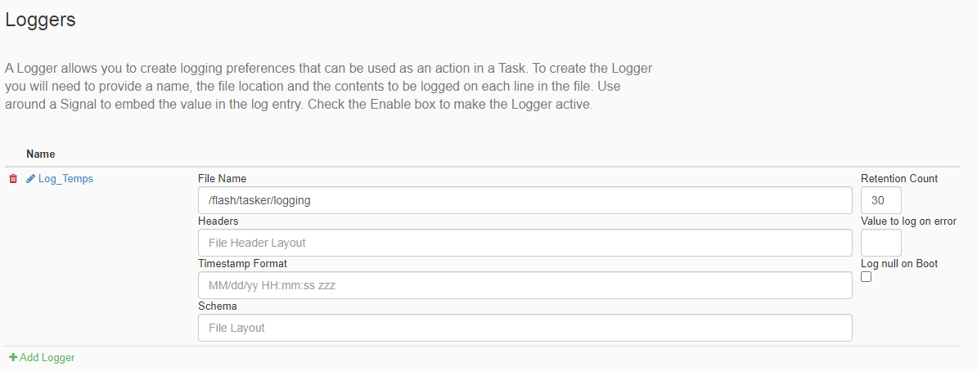The height and width of the screenshot is (371, 977).
Task: Click the Value to log on error label
Action: [908, 221]
